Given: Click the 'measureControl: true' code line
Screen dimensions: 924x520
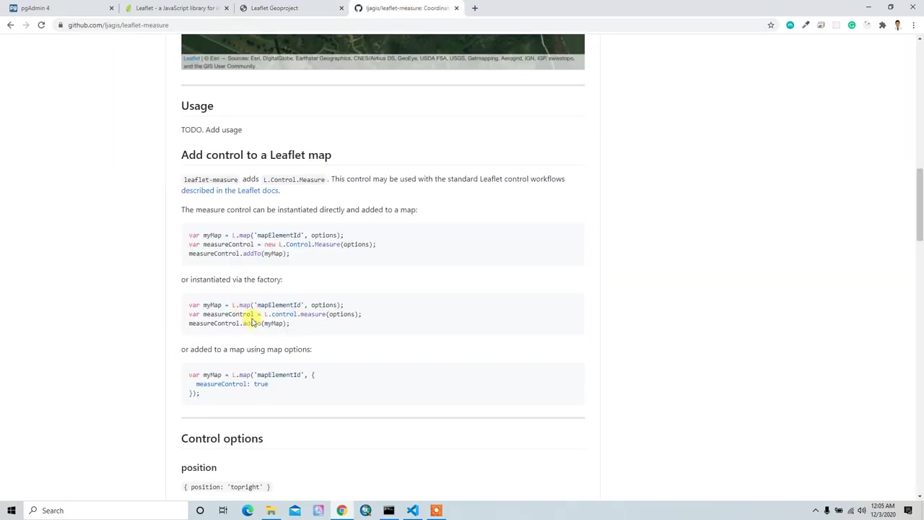Looking at the screenshot, I should click(232, 384).
